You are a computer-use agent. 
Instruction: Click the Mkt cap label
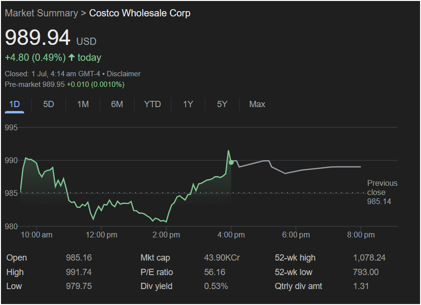tap(155, 258)
